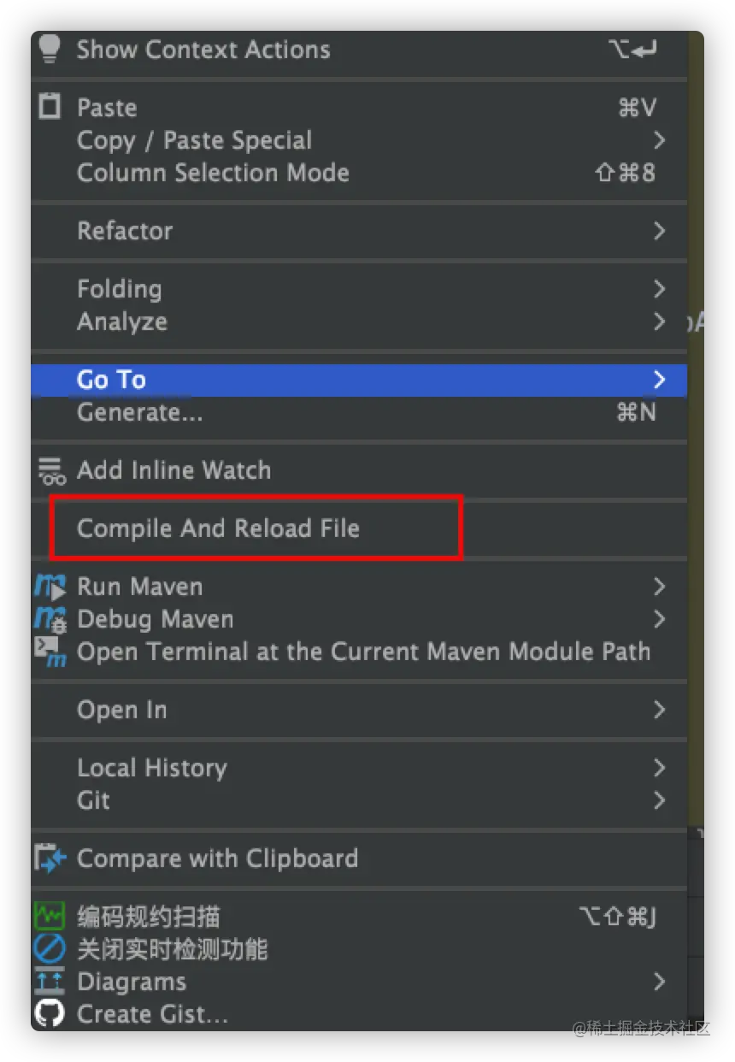Open the Git submenu arrow
This screenshot has width=735, height=1062.
click(x=659, y=800)
